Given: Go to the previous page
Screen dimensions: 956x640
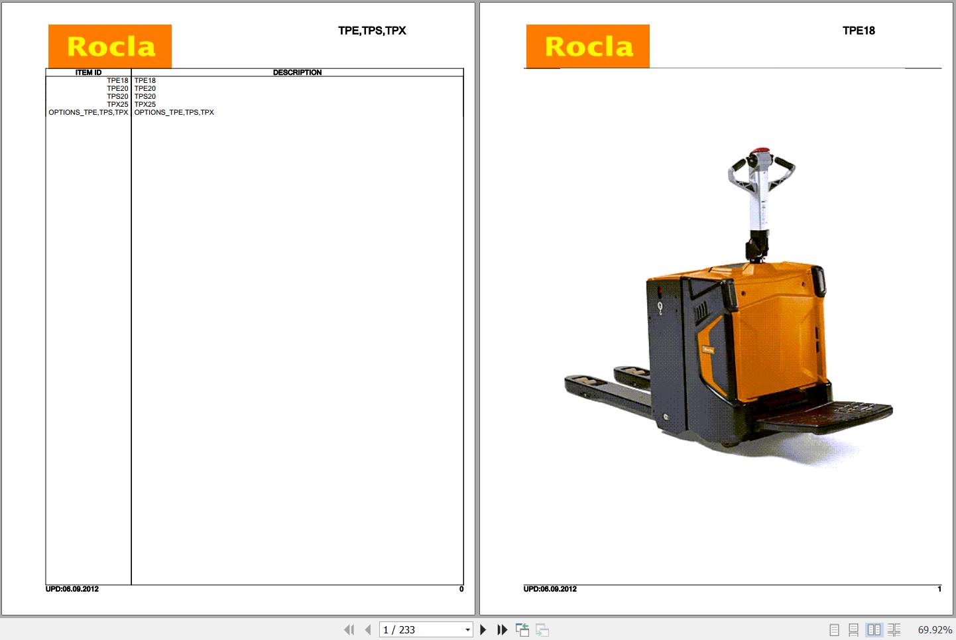Looking at the screenshot, I should [368, 629].
